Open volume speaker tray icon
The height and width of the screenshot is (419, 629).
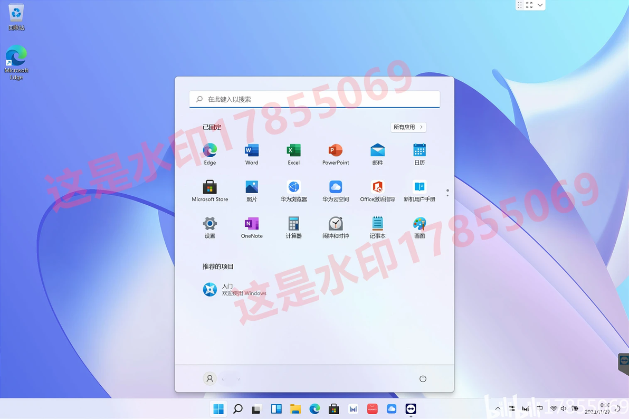(564, 408)
